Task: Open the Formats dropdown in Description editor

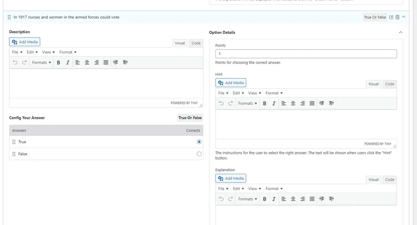Action: pyautogui.click(x=41, y=62)
